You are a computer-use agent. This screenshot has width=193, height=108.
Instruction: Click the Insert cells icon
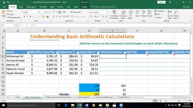click(x=138, y=12)
